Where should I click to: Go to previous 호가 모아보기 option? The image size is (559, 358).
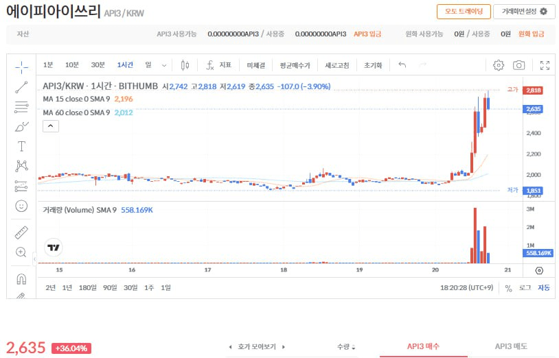pos(230,346)
